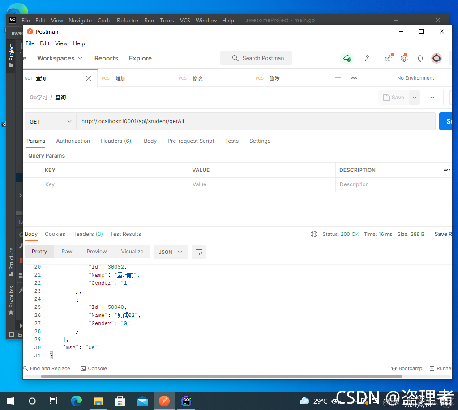Click the Save request button

click(x=394, y=98)
